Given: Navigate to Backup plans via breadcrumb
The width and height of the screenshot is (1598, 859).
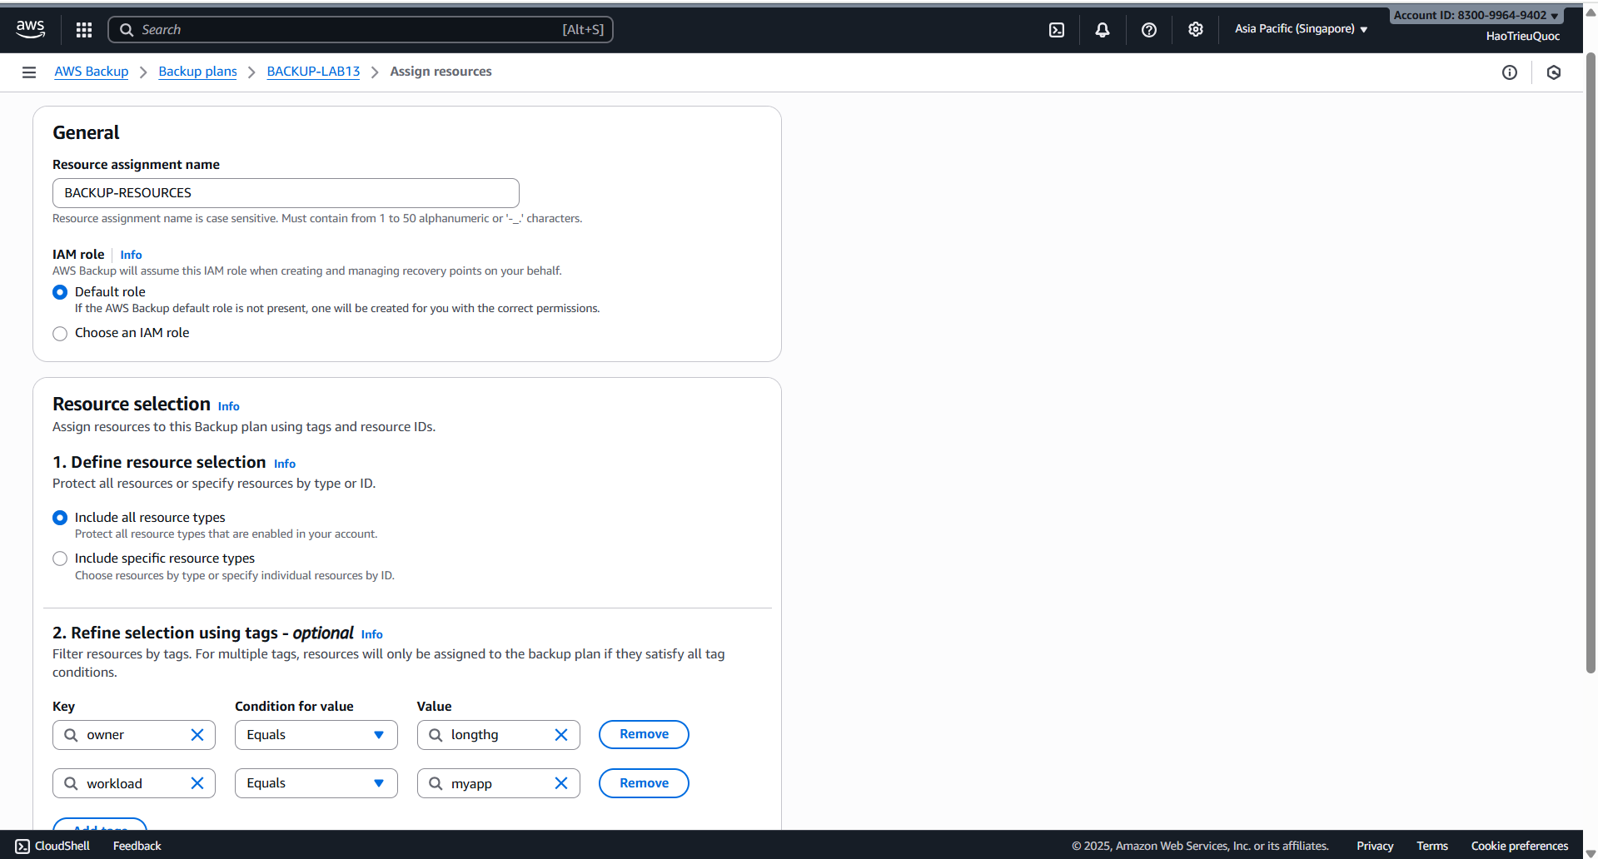Looking at the screenshot, I should click(x=197, y=72).
